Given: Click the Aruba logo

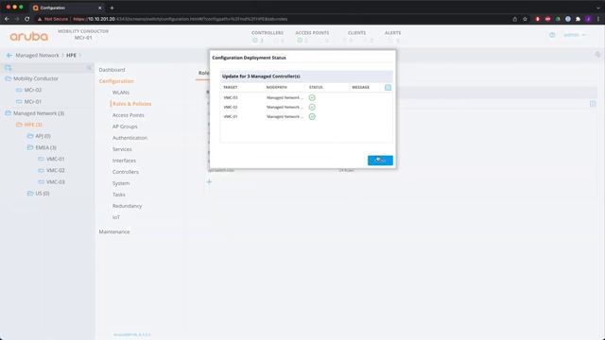Looking at the screenshot, I should coord(29,37).
